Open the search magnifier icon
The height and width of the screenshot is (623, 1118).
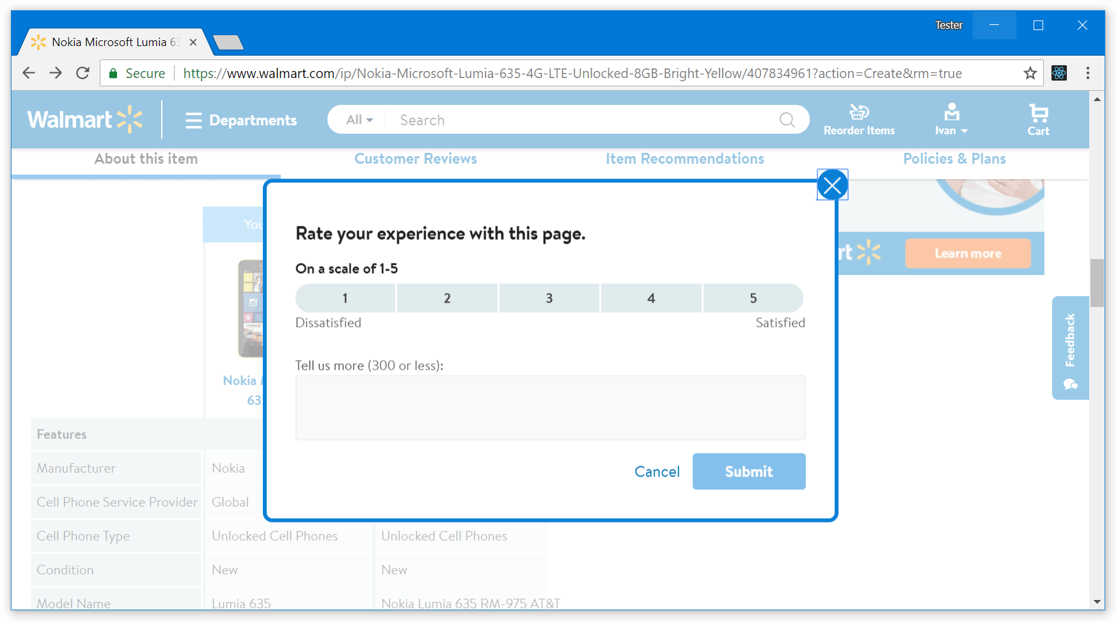[x=787, y=120]
